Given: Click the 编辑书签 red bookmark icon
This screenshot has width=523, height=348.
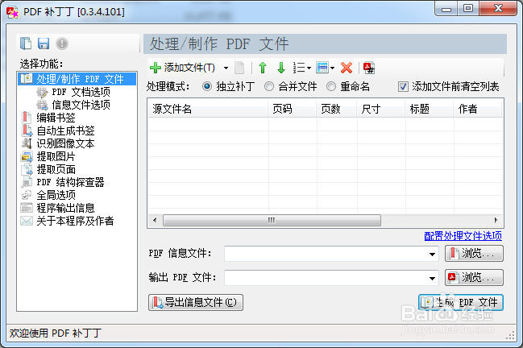Looking at the screenshot, I should click(27, 118).
